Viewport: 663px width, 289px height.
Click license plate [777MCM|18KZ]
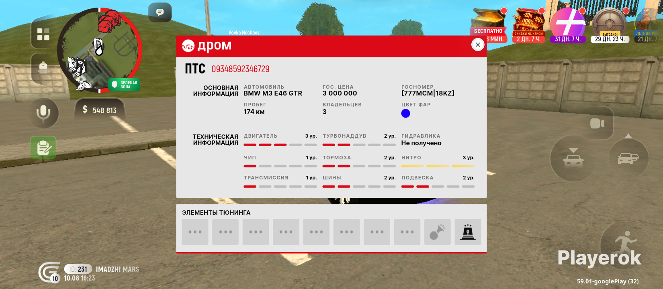[428, 93]
